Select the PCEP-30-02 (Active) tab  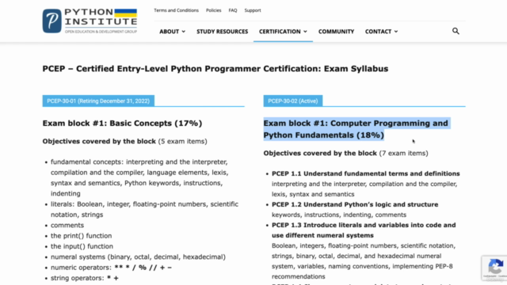click(x=293, y=101)
